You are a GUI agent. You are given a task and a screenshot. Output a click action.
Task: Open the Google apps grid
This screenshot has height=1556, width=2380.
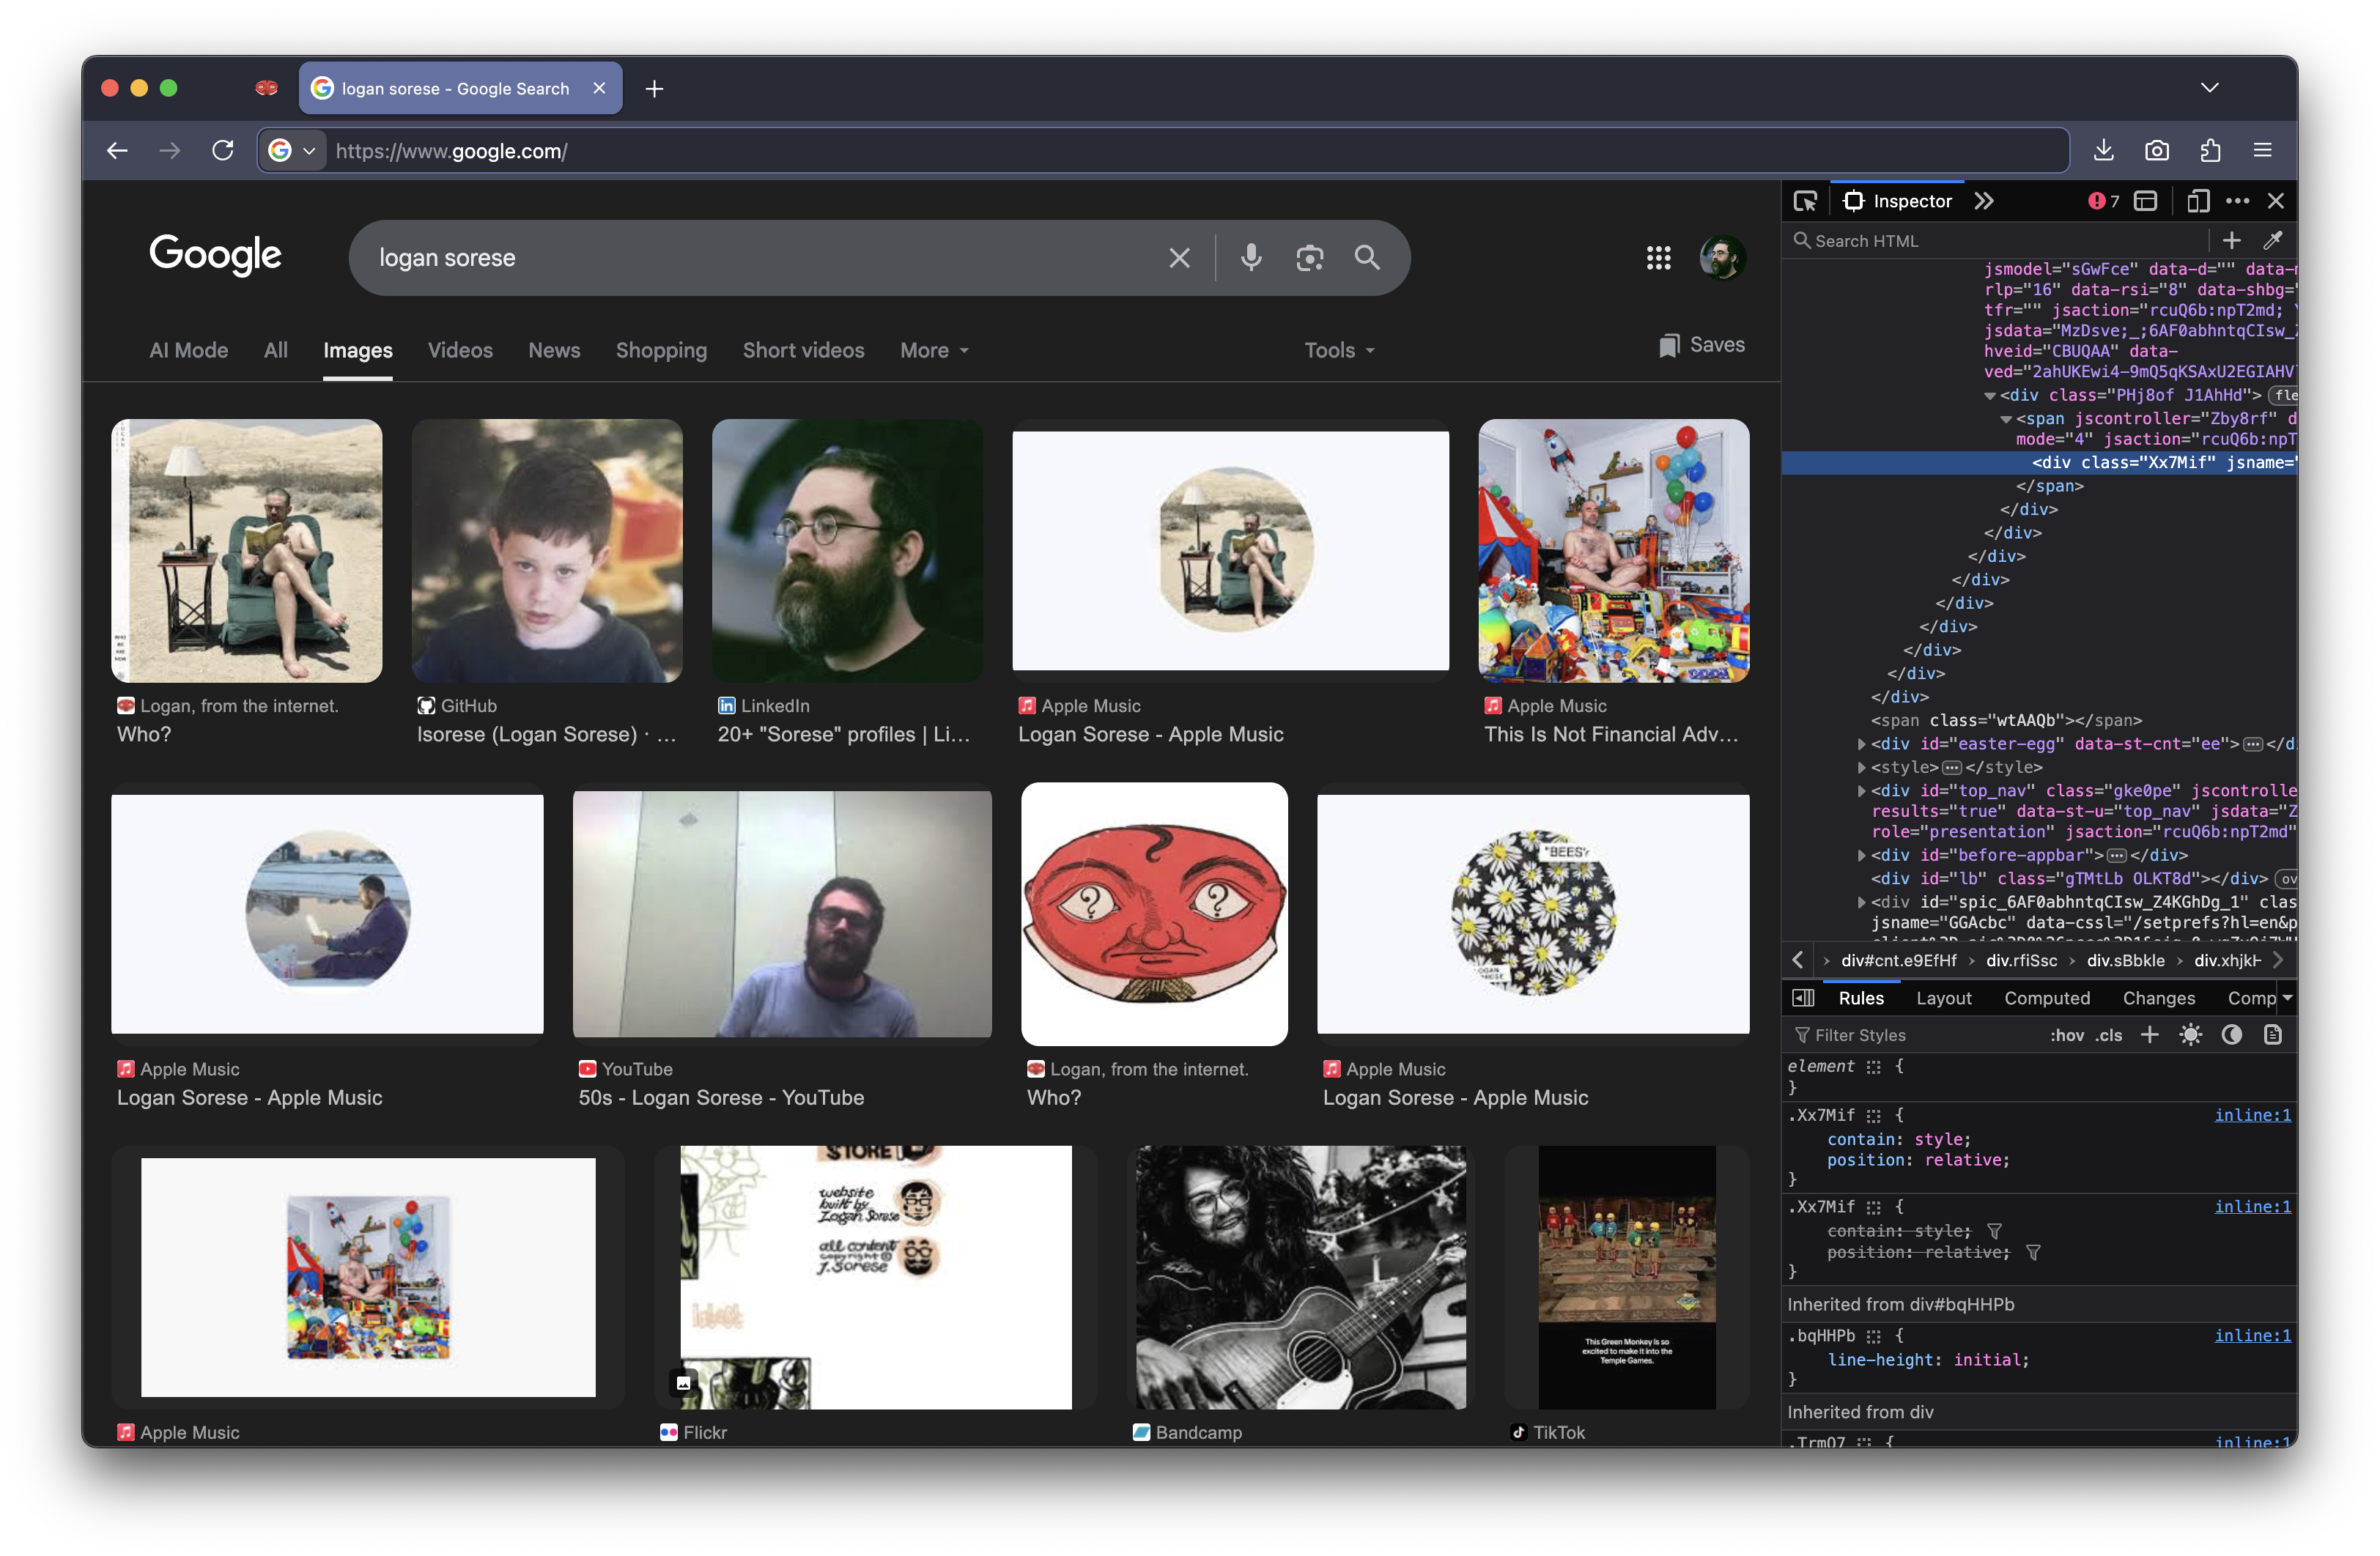click(x=1658, y=258)
